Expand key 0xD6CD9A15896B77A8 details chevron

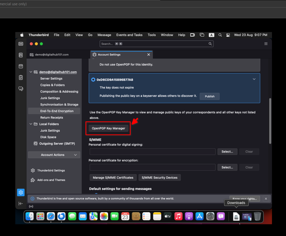click(x=254, y=79)
